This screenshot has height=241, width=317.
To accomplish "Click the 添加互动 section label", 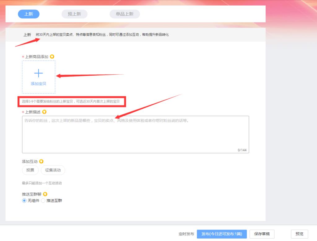I will [x=30, y=161].
